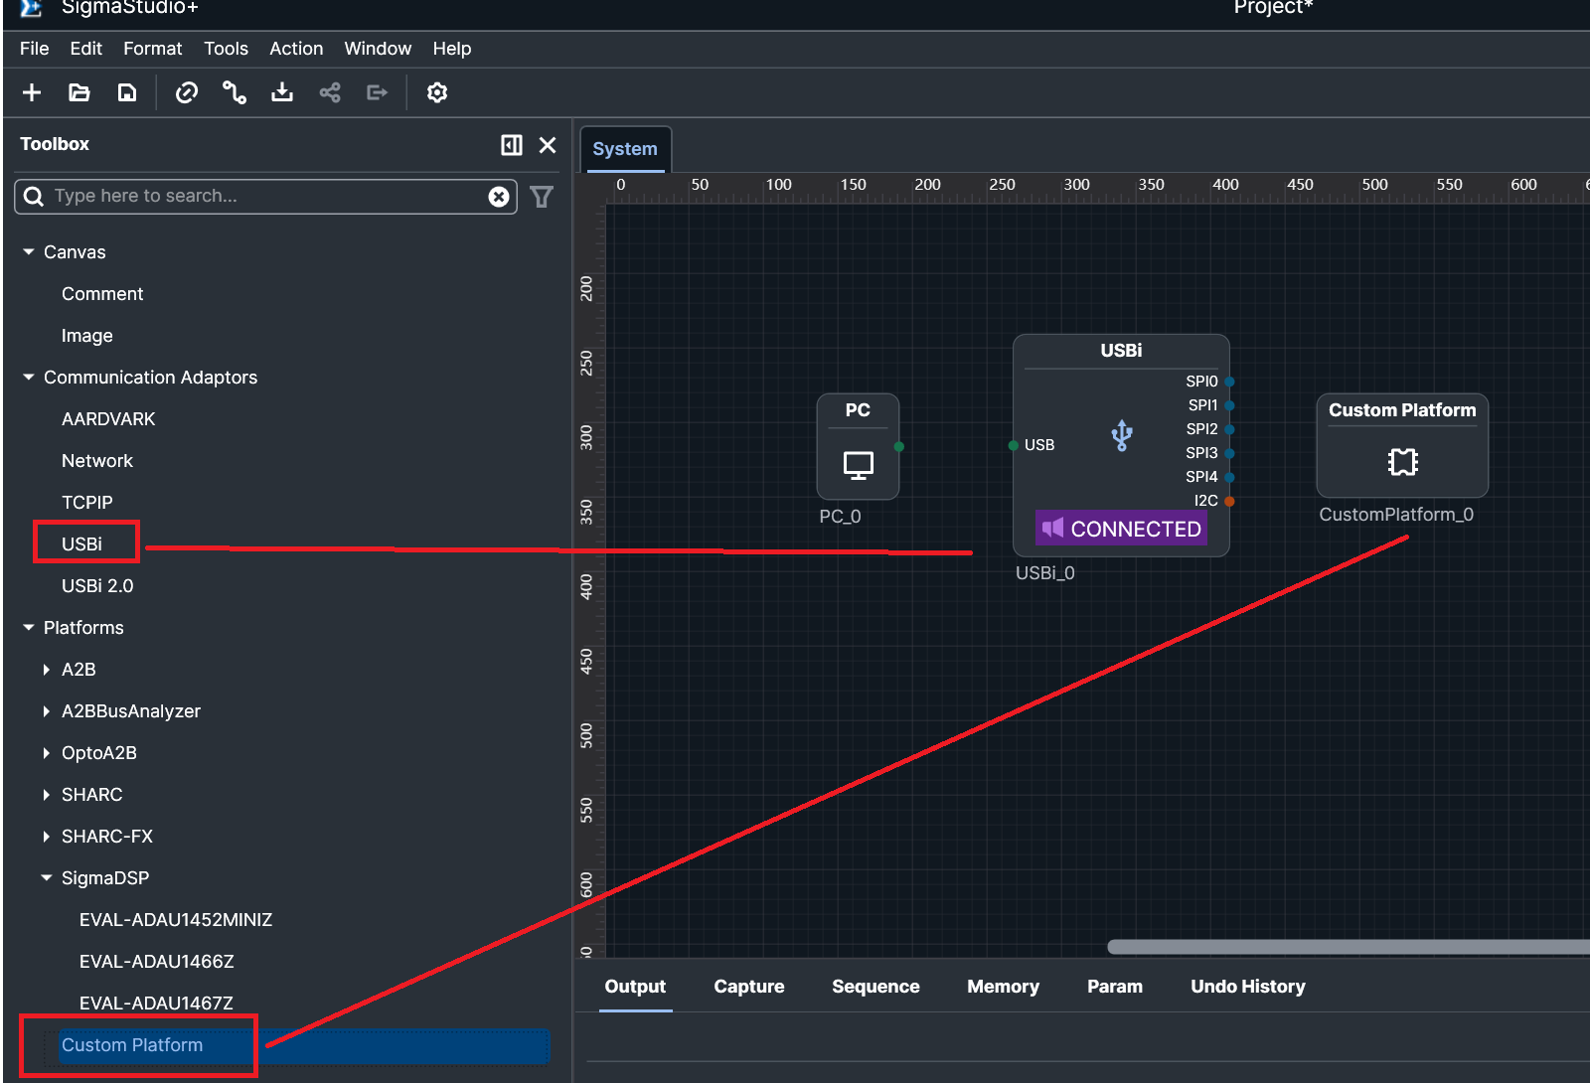Open the File menu
This screenshot has height=1083, width=1590.
tap(35, 49)
